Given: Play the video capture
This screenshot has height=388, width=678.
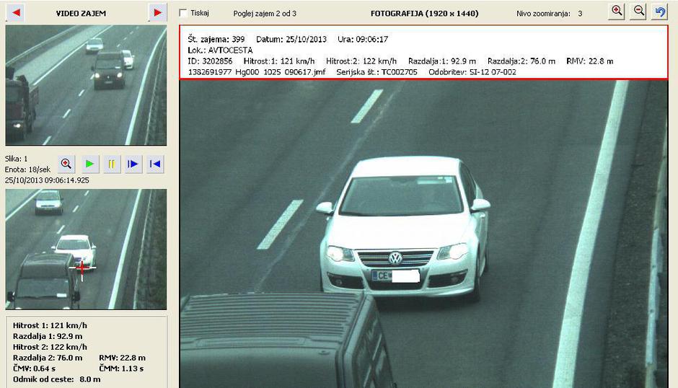Looking at the screenshot, I should pyautogui.click(x=89, y=164).
